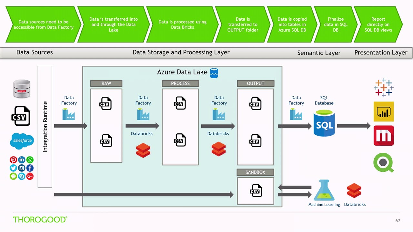Click the LinkedIn icon

coord(22,159)
